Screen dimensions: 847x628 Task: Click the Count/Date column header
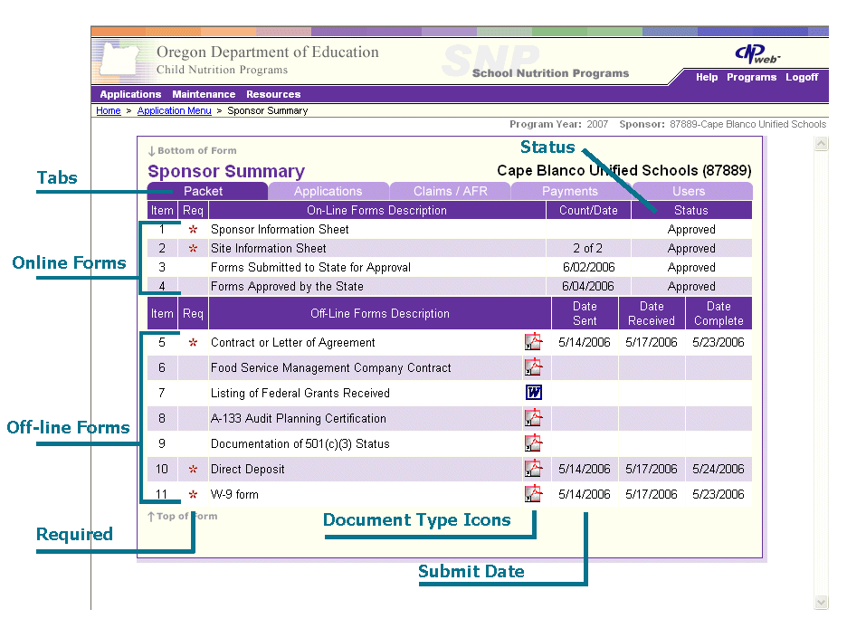588,211
